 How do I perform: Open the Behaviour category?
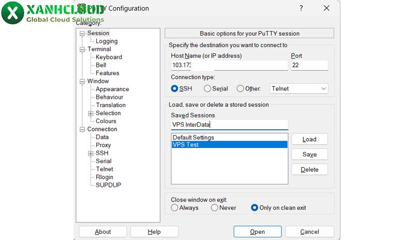pos(109,97)
